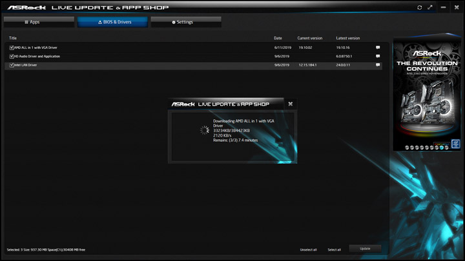Click latest version 19.10.16
465x261 pixels.
[343, 47]
